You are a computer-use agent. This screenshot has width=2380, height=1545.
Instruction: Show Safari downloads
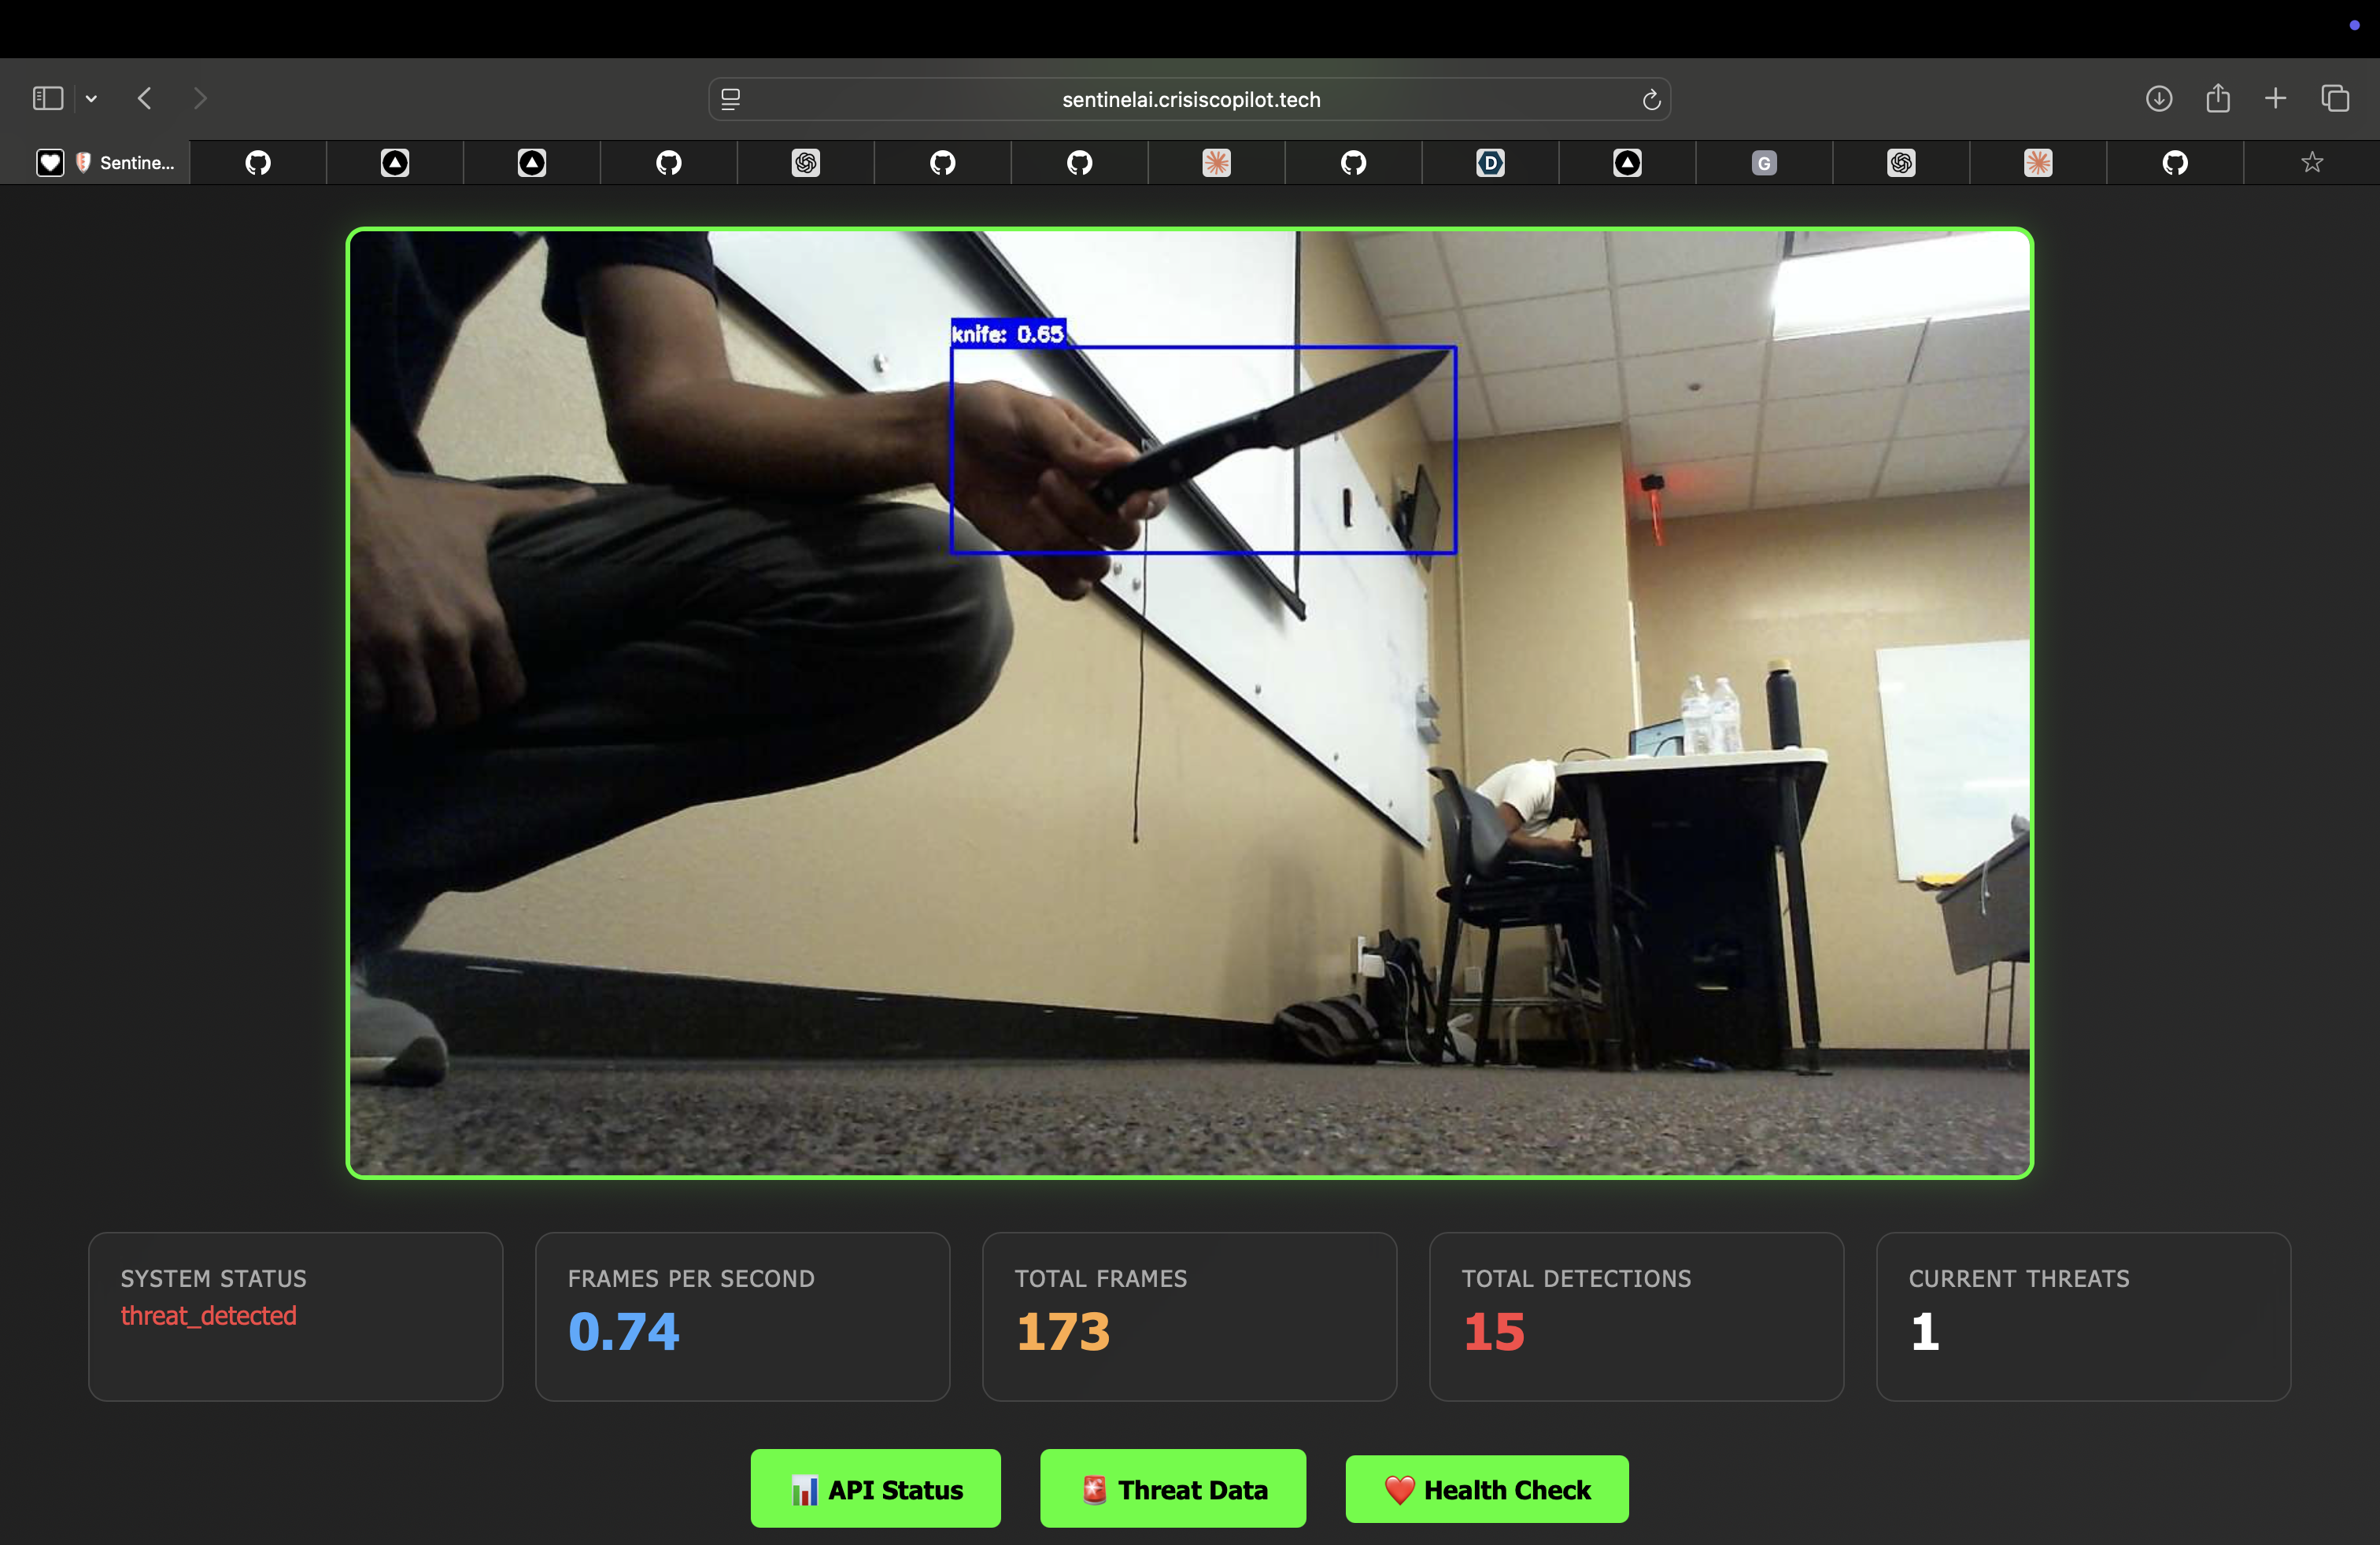pyautogui.click(x=2158, y=98)
